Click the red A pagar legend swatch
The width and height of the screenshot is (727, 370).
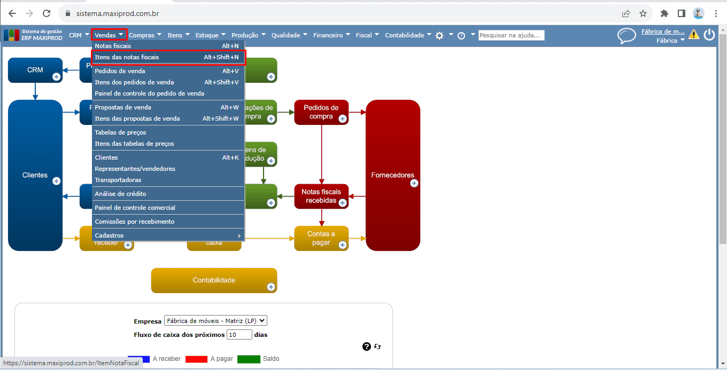196,359
